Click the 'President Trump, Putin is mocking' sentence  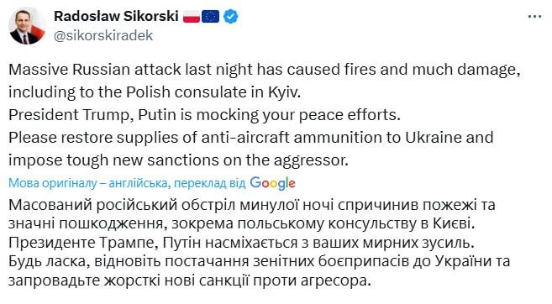204,115
